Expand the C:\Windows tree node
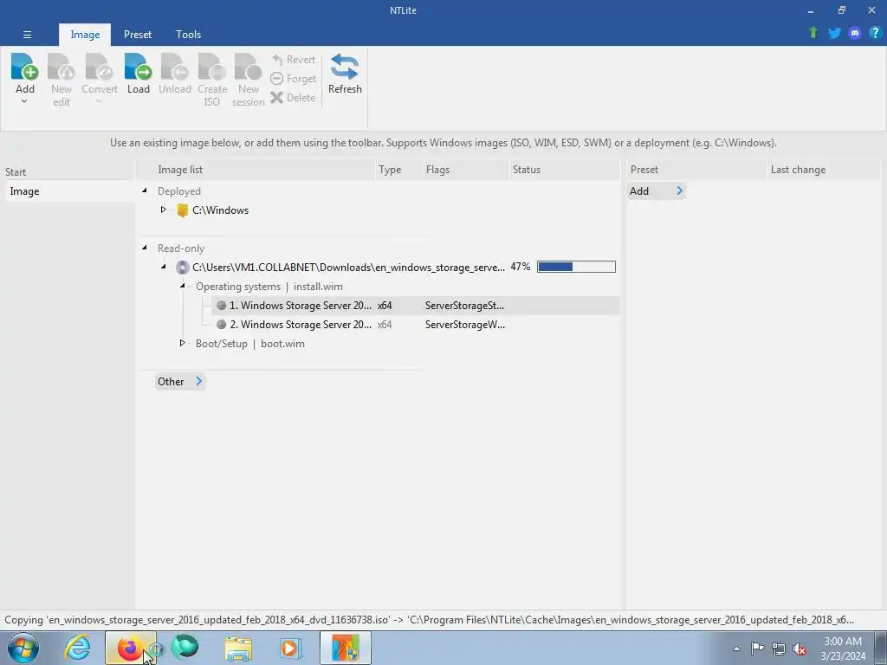Viewport: 887px width, 665px height. pos(164,210)
